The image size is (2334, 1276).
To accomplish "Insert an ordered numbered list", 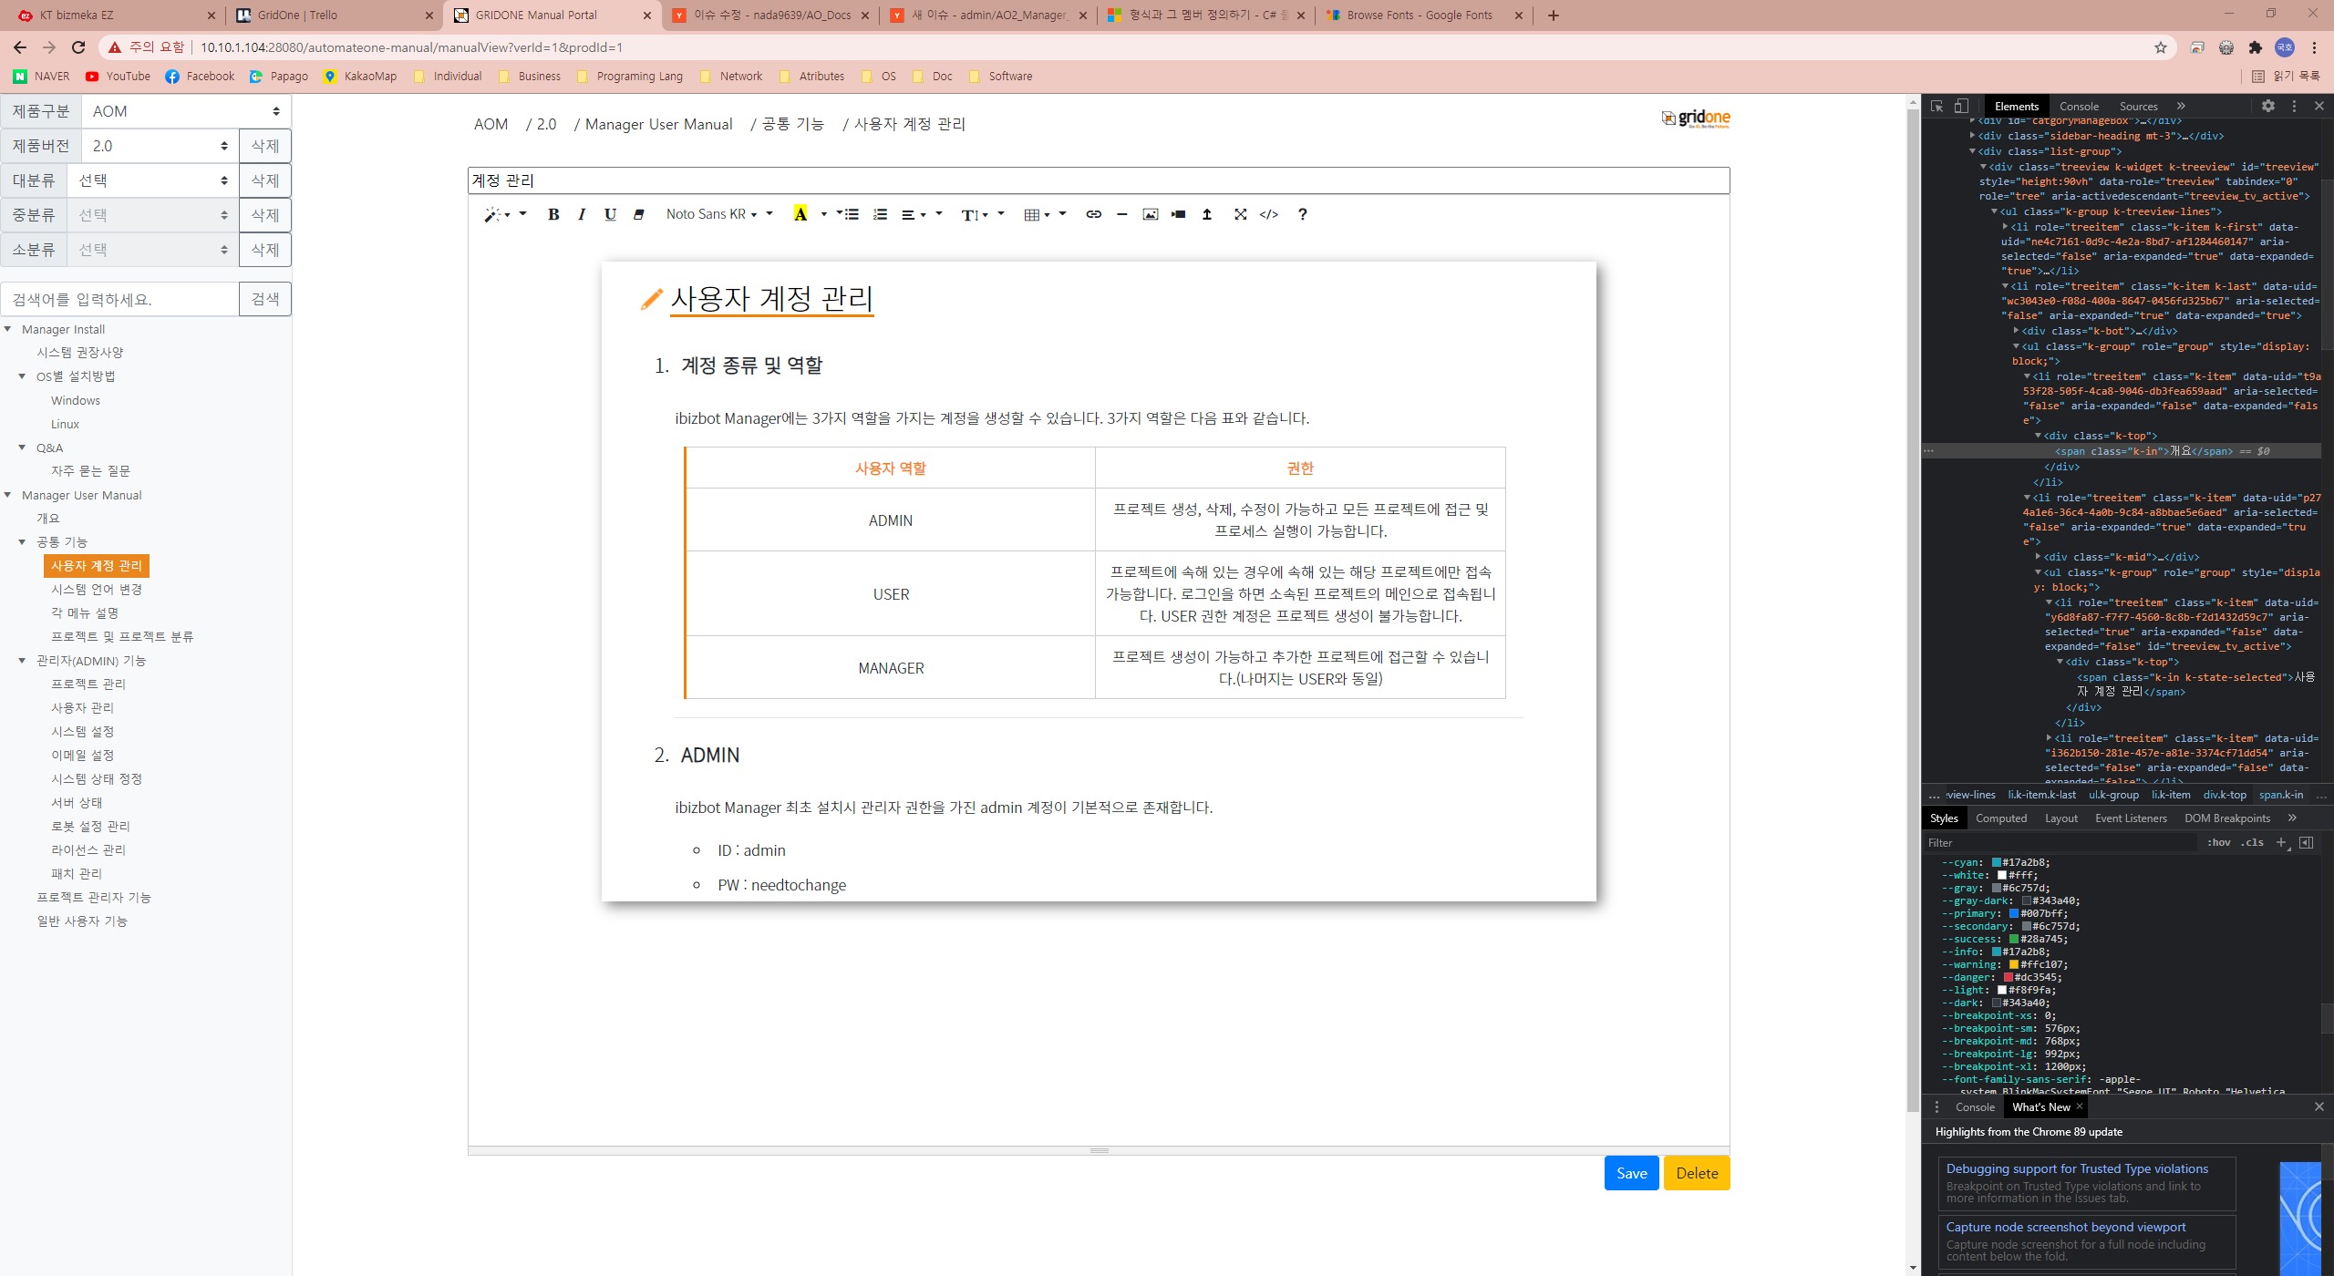I will [879, 214].
